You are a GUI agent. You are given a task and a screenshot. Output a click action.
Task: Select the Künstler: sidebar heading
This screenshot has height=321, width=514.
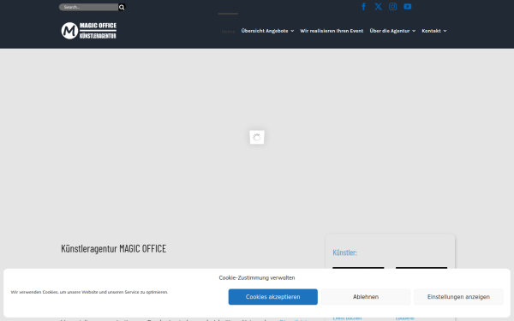coord(344,253)
